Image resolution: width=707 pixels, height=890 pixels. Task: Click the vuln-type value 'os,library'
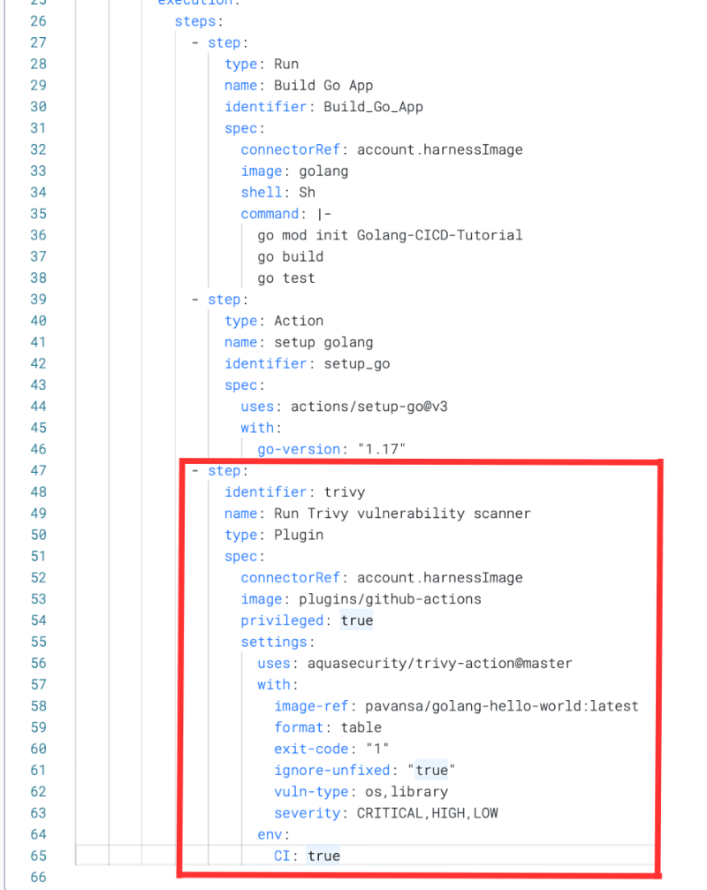coord(407,792)
